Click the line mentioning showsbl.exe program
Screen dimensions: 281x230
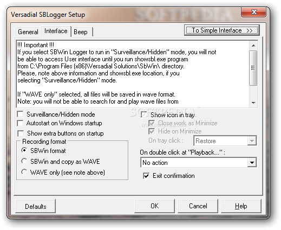[x=103, y=59]
